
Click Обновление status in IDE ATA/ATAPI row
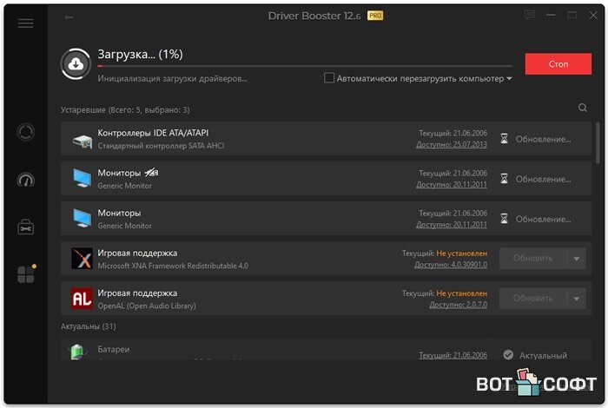coord(543,139)
